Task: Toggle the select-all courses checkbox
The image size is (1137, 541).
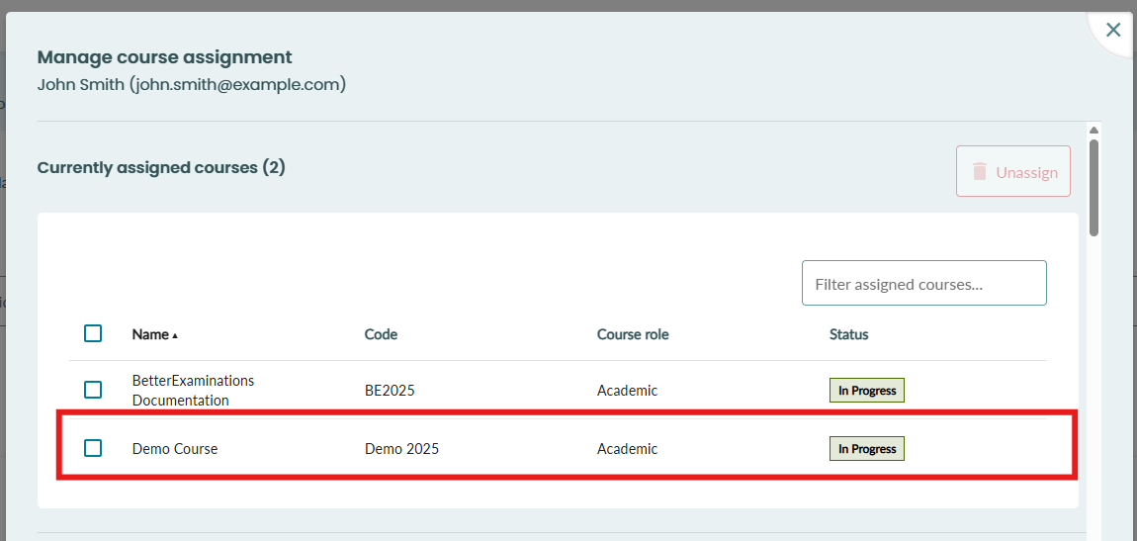Action: [93, 333]
